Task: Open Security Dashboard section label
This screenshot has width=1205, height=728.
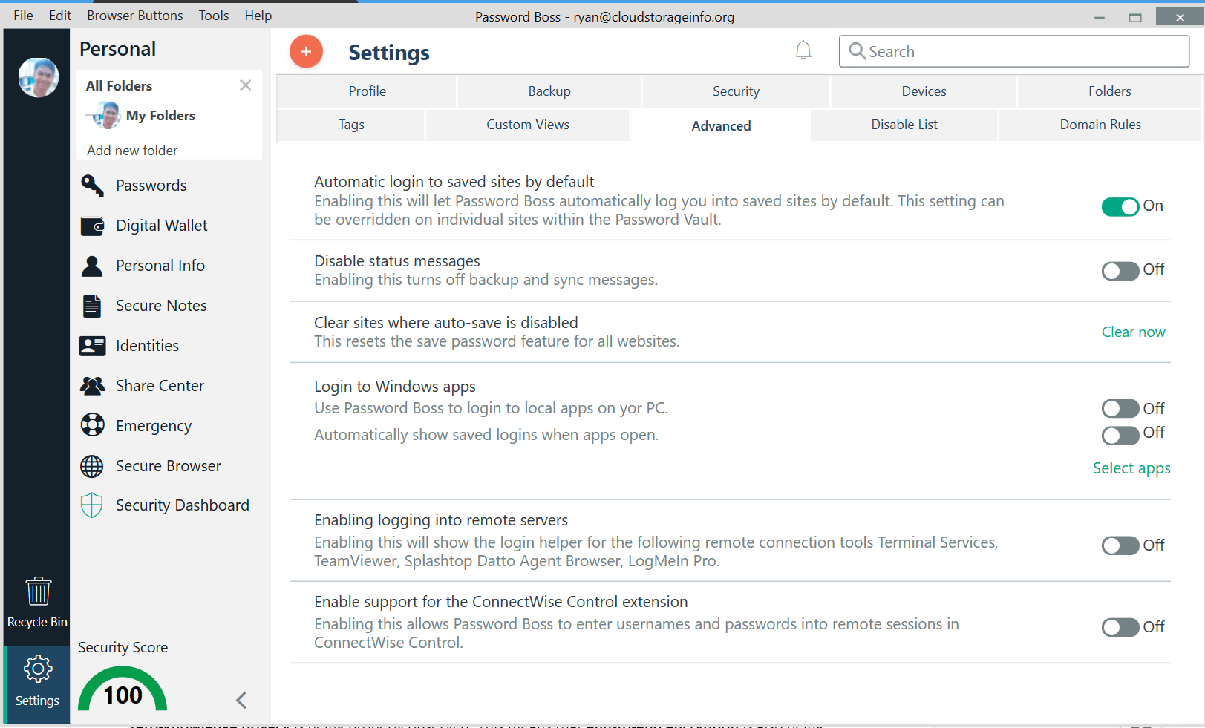Action: click(183, 505)
